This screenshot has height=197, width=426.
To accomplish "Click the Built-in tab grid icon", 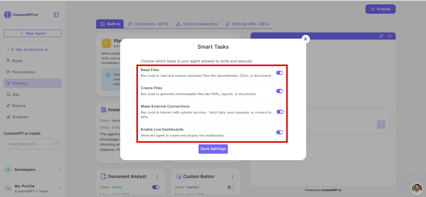I will (x=102, y=24).
